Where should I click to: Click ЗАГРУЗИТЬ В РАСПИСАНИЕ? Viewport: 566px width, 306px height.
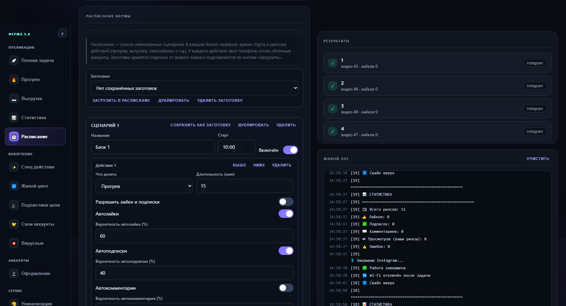121,101
